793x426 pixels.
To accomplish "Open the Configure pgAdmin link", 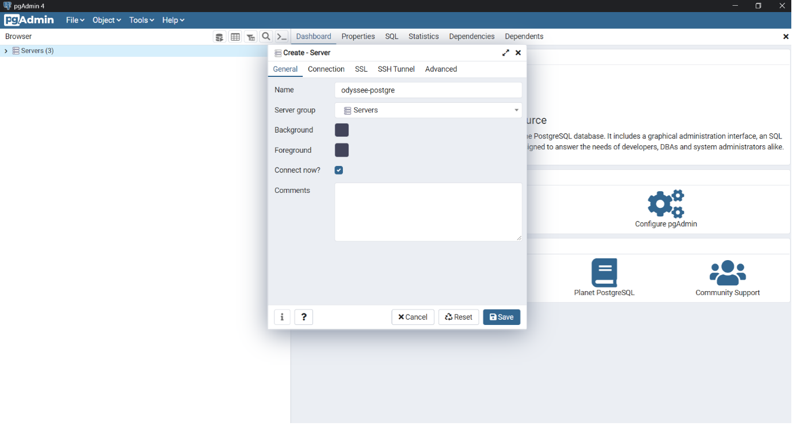I will tap(666, 224).
